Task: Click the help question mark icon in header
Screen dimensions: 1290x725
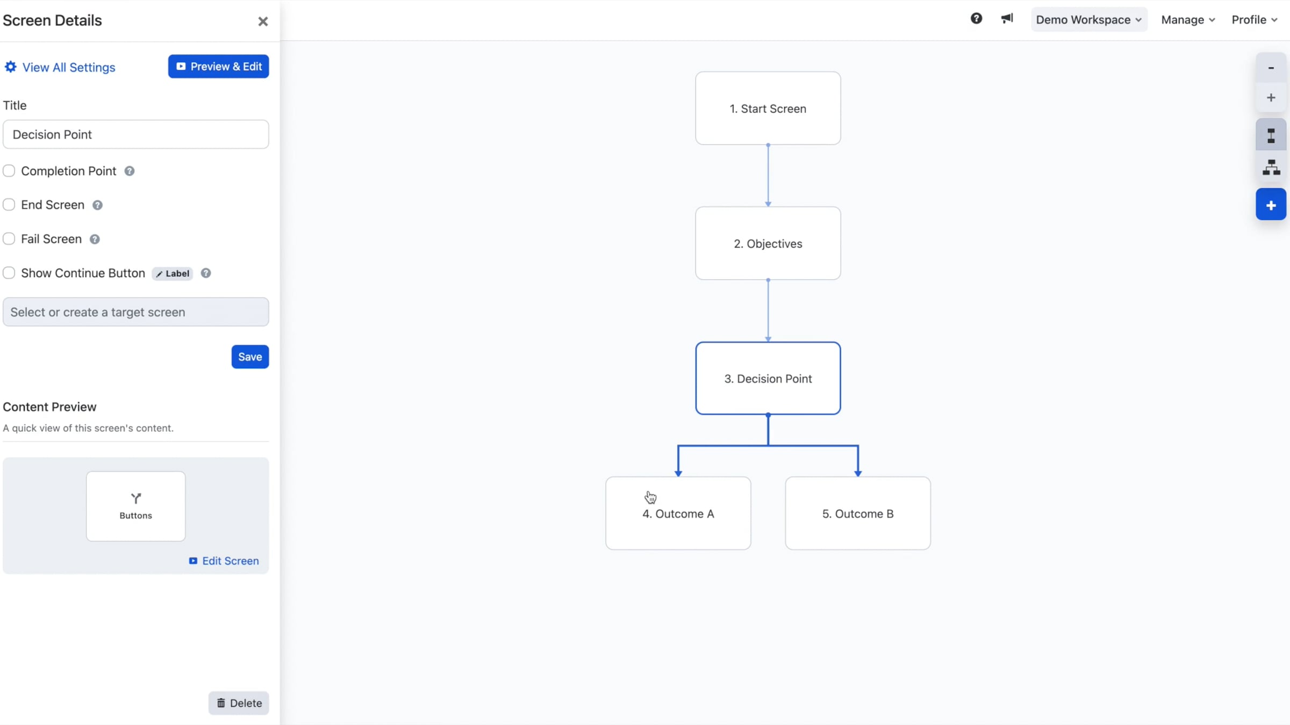Action: (976, 19)
